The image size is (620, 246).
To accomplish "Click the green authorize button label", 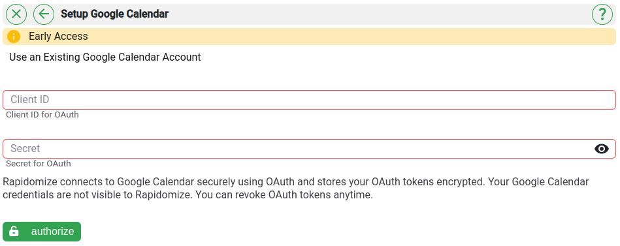I will pos(52,232).
